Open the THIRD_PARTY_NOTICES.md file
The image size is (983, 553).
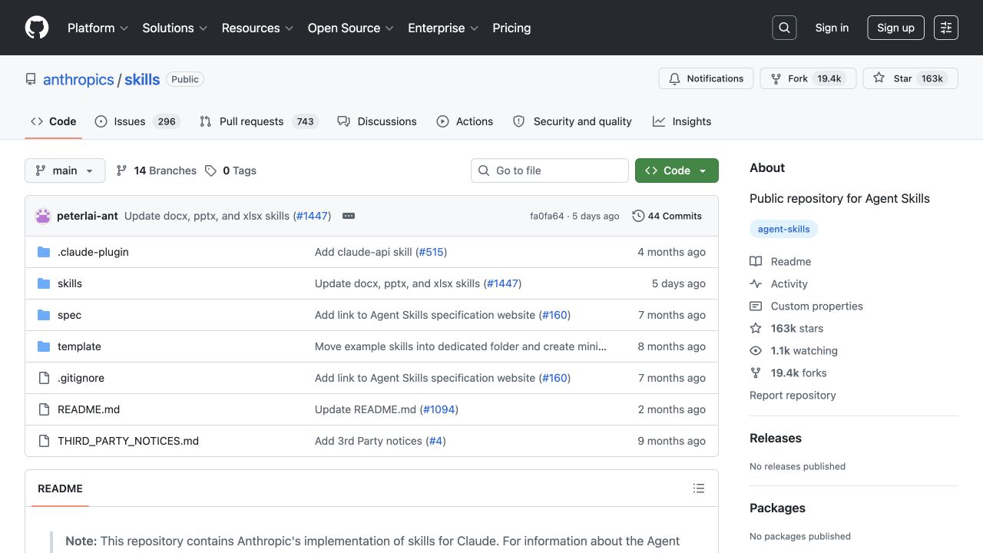pyautogui.click(x=128, y=441)
